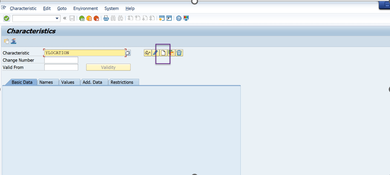
Task: Click the Next Page icon
Action: coord(145,18)
